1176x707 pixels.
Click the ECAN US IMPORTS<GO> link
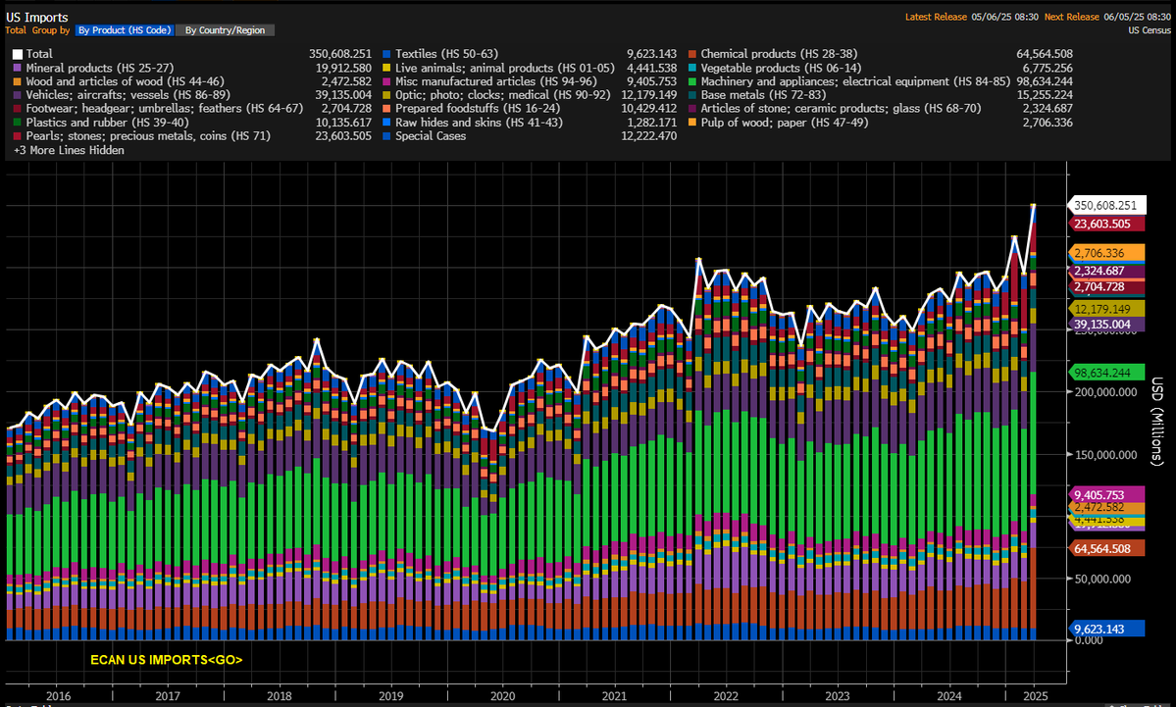(166, 660)
